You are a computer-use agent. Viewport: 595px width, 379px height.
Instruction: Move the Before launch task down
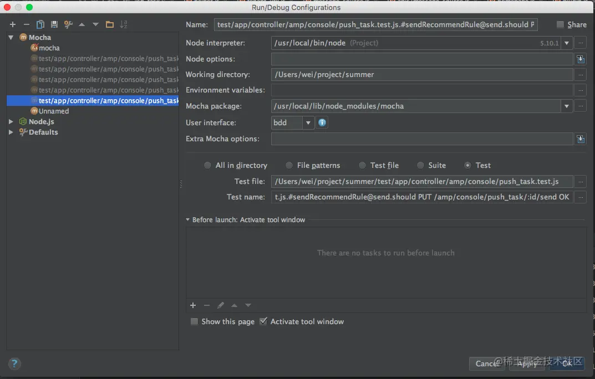[x=248, y=305]
